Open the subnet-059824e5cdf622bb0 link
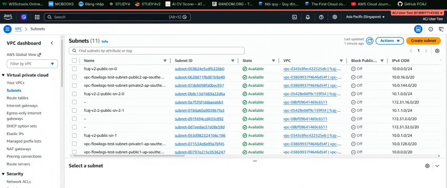The image size is (447, 188). click(x=200, y=69)
